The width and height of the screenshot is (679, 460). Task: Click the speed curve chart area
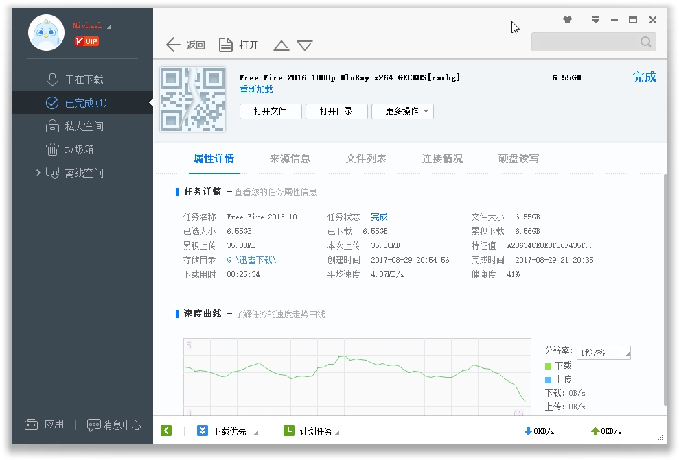click(357, 377)
